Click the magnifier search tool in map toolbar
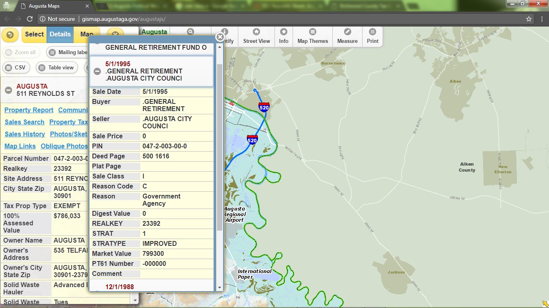 pos(190,32)
